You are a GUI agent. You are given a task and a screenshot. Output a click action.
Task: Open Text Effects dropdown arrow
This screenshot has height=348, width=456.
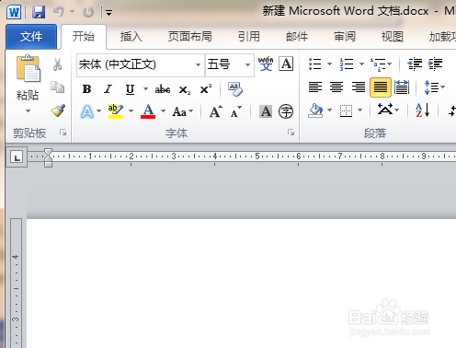(x=98, y=111)
